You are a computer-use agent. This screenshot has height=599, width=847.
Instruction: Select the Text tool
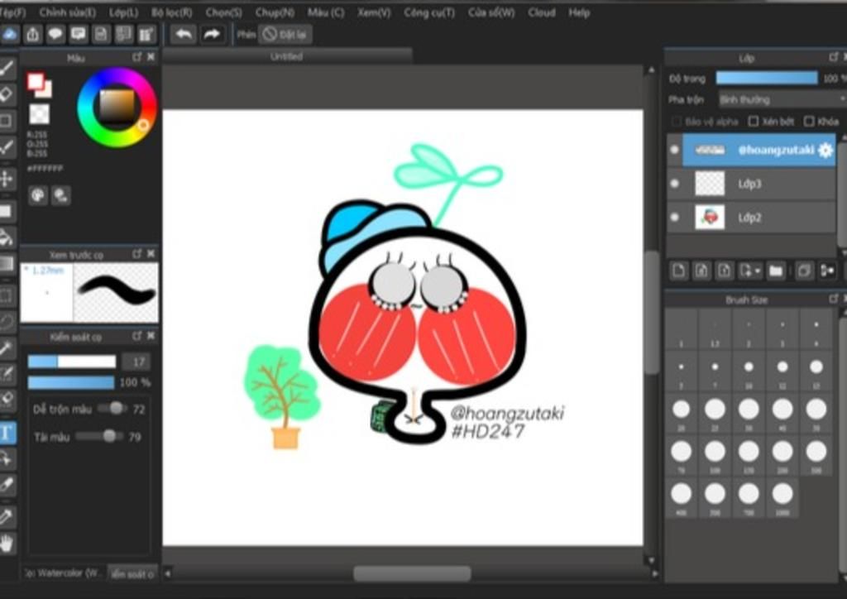tap(7, 433)
